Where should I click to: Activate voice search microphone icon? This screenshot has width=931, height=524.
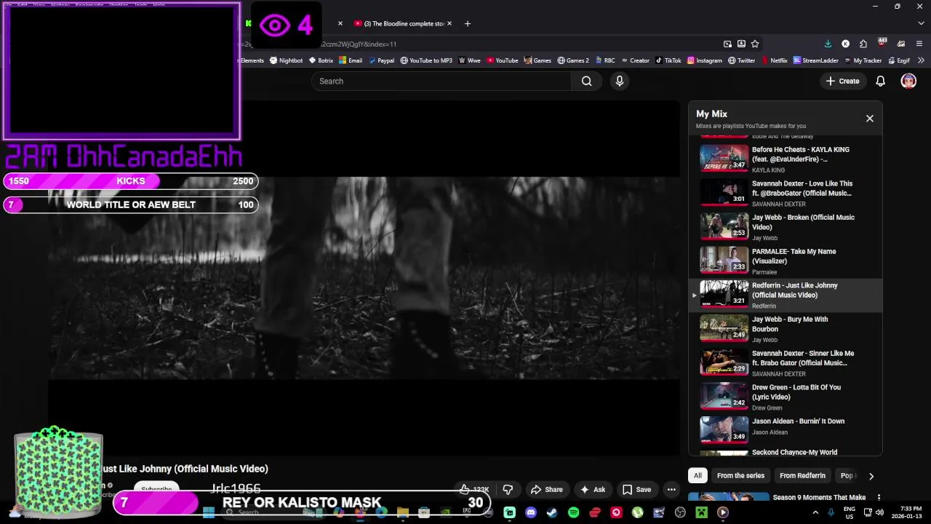pos(620,81)
